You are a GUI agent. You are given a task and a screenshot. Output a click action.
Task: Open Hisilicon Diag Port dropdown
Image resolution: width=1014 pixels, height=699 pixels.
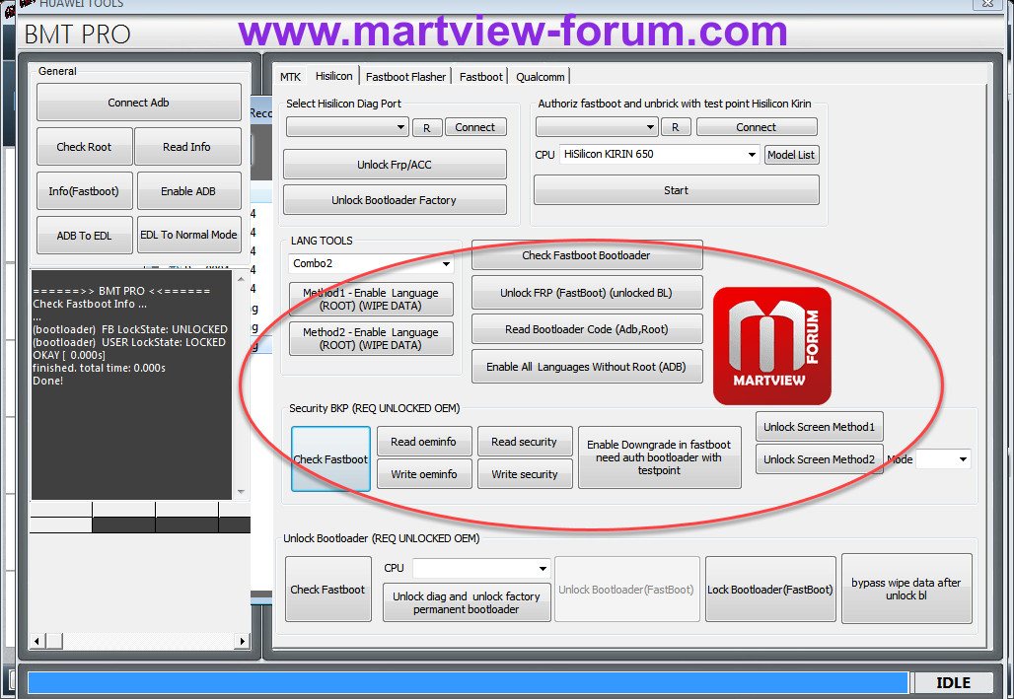pyautogui.click(x=347, y=127)
